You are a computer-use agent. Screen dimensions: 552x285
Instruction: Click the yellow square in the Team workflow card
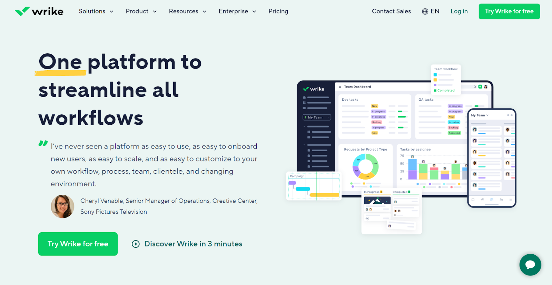click(435, 80)
